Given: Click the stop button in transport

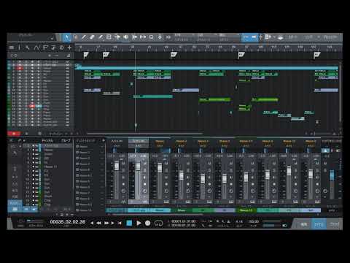Looking at the screenshot, I should pos(129,223).
